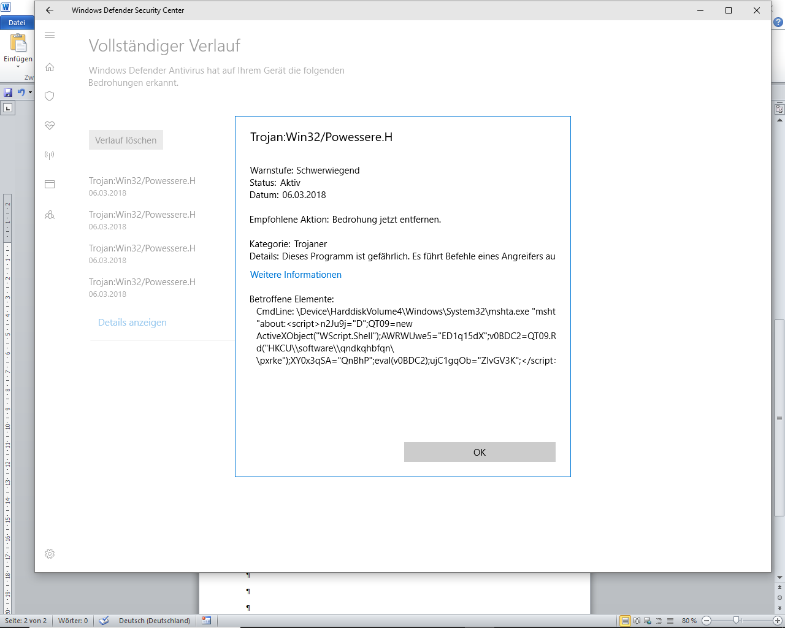Click the Word application icon in title bar
The width and height of the screenshot is (785, 628).
[x=6, y=7]
